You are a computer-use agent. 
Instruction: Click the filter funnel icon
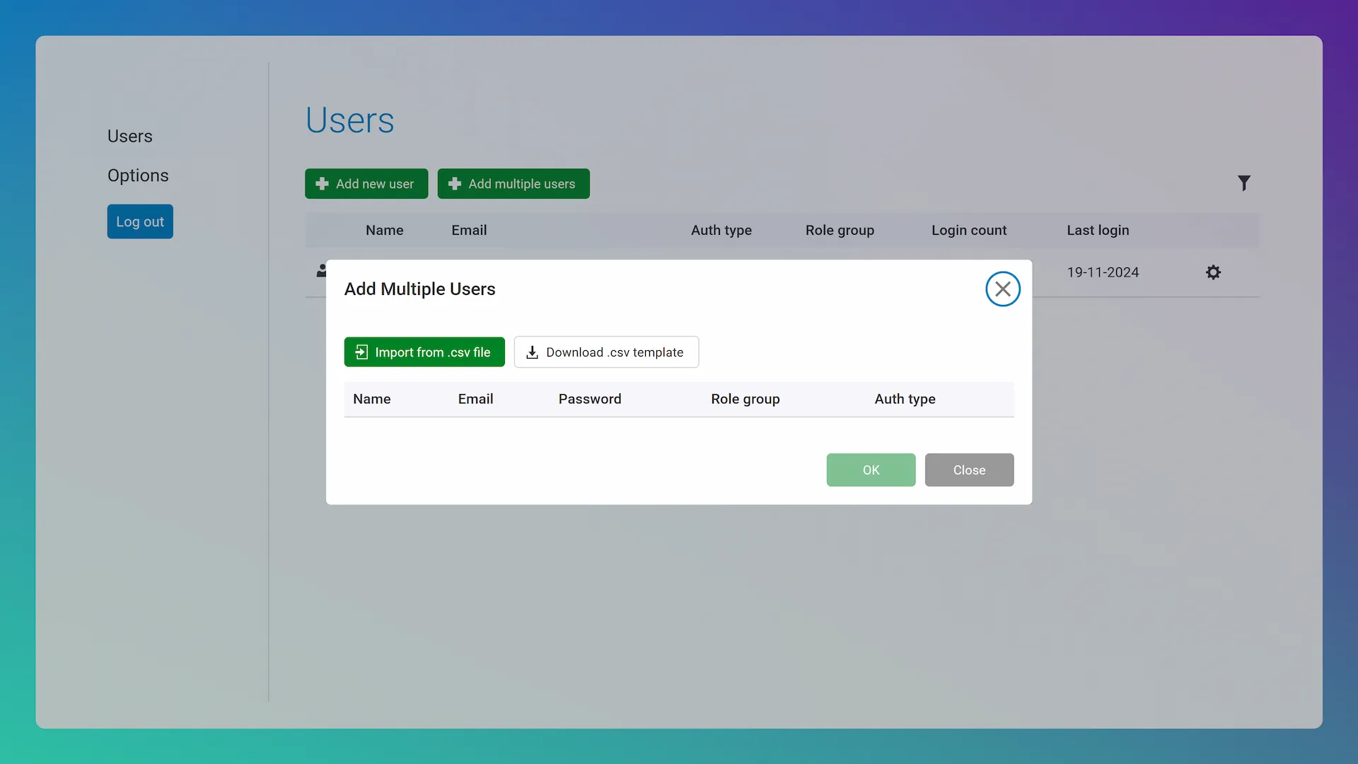coord(1244,183)
